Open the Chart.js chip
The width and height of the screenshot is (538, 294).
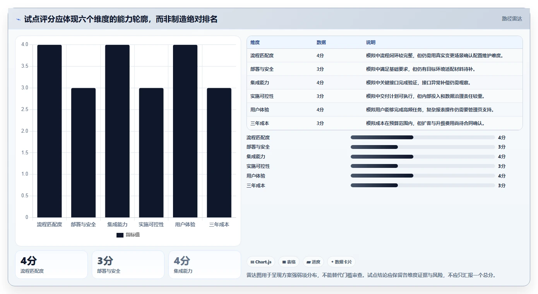coord(261,262)
